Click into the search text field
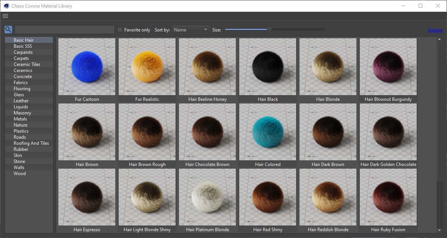Image resolution: width=447 pixels, height=238 pixels. click(x=65, y=30)
